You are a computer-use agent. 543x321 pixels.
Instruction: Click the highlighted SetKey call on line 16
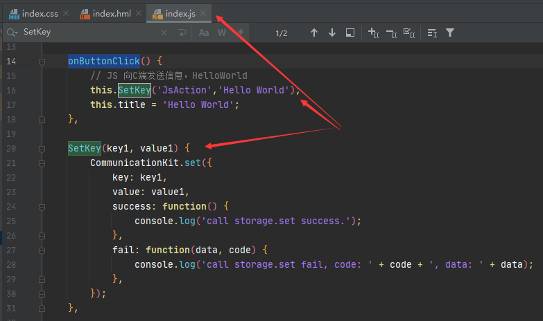(x=135, y=90)
